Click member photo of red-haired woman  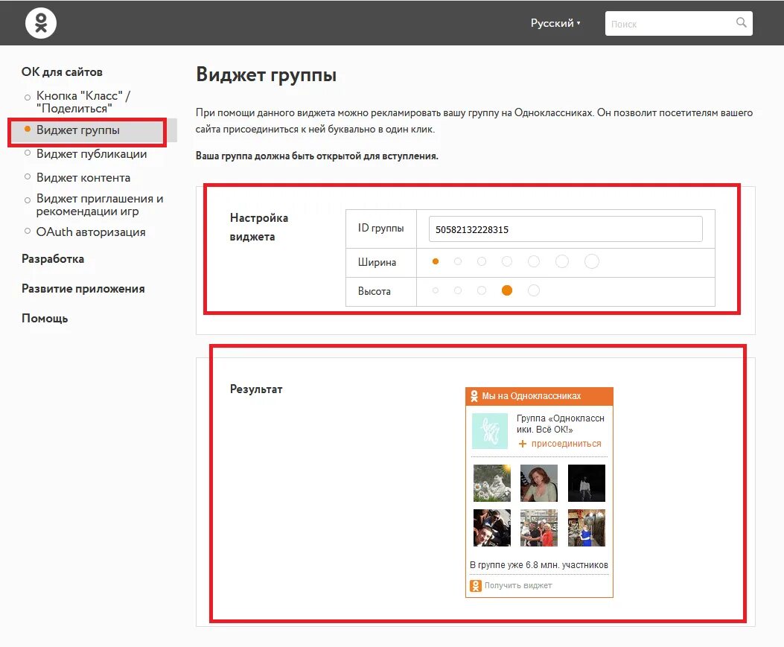click(x=538, y=483)
